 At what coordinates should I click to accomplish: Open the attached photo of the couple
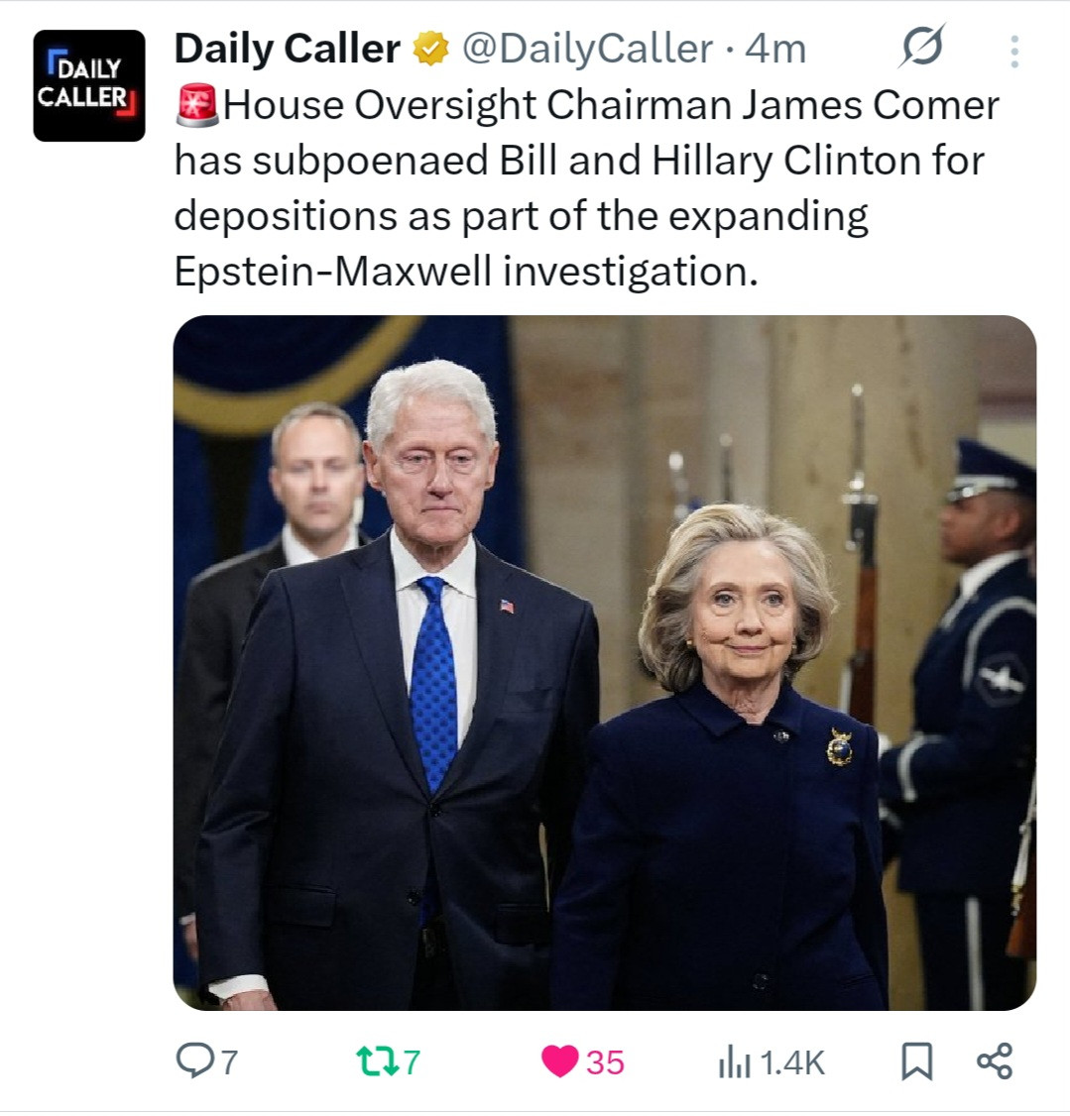604,663
